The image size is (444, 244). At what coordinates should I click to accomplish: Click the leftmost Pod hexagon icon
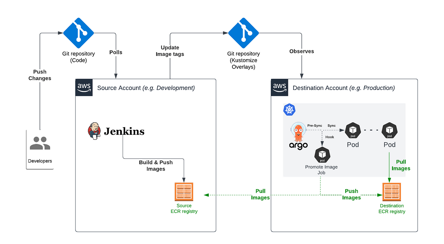[x=352, y=130]
